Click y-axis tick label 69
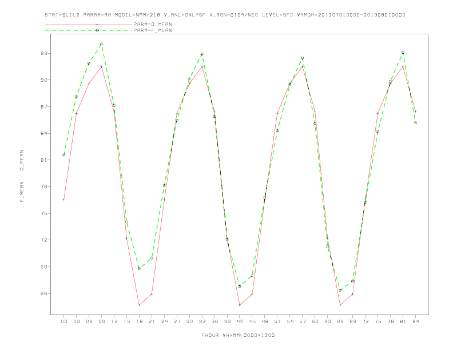Screen dimensions: 453x350 coord(44,267)
